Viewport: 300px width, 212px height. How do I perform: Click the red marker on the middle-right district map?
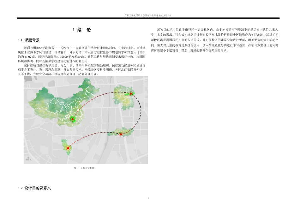click(x=120, y=134)
